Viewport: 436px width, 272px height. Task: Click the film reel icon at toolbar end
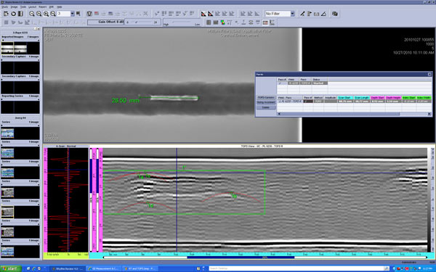(335, 14)
